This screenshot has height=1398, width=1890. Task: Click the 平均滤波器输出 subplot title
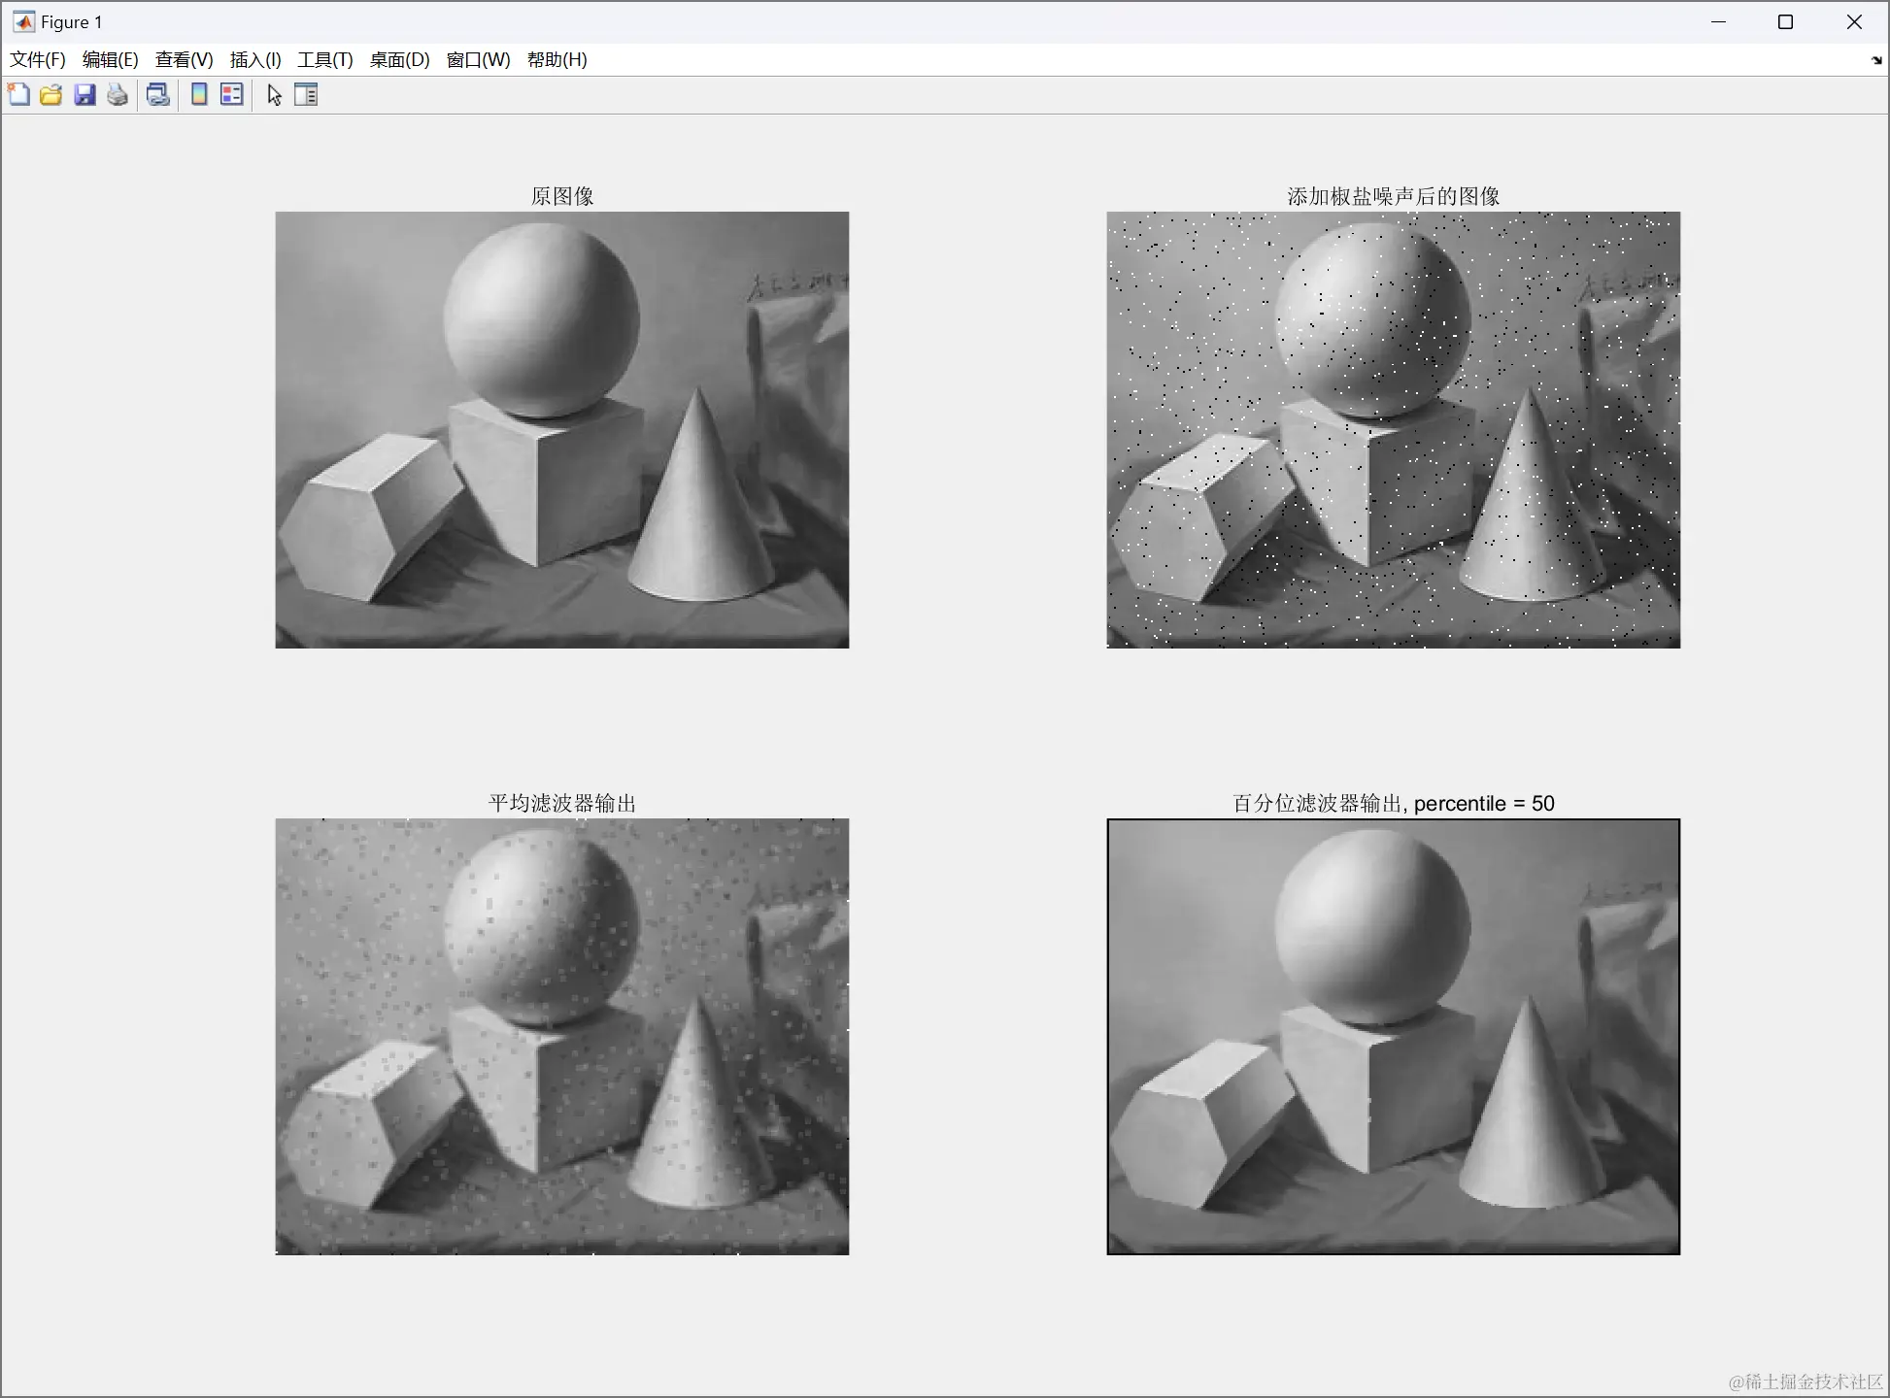561,803
